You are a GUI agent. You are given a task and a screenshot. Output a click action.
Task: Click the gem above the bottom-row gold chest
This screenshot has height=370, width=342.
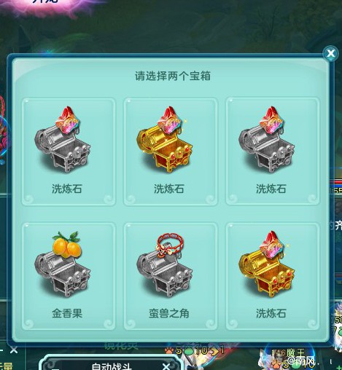272,245
